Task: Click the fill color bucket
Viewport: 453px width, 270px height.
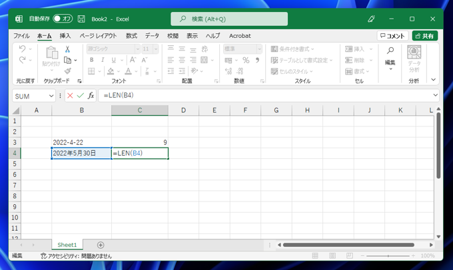Action: tap(111, 71)
